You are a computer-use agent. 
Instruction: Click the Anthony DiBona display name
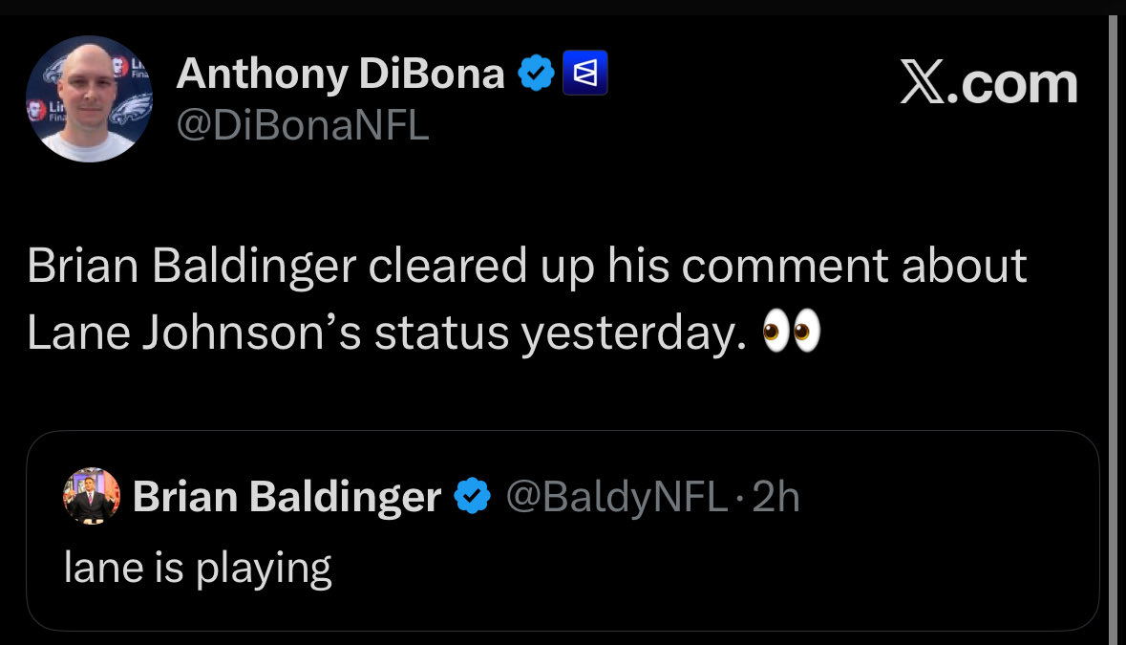340,74
